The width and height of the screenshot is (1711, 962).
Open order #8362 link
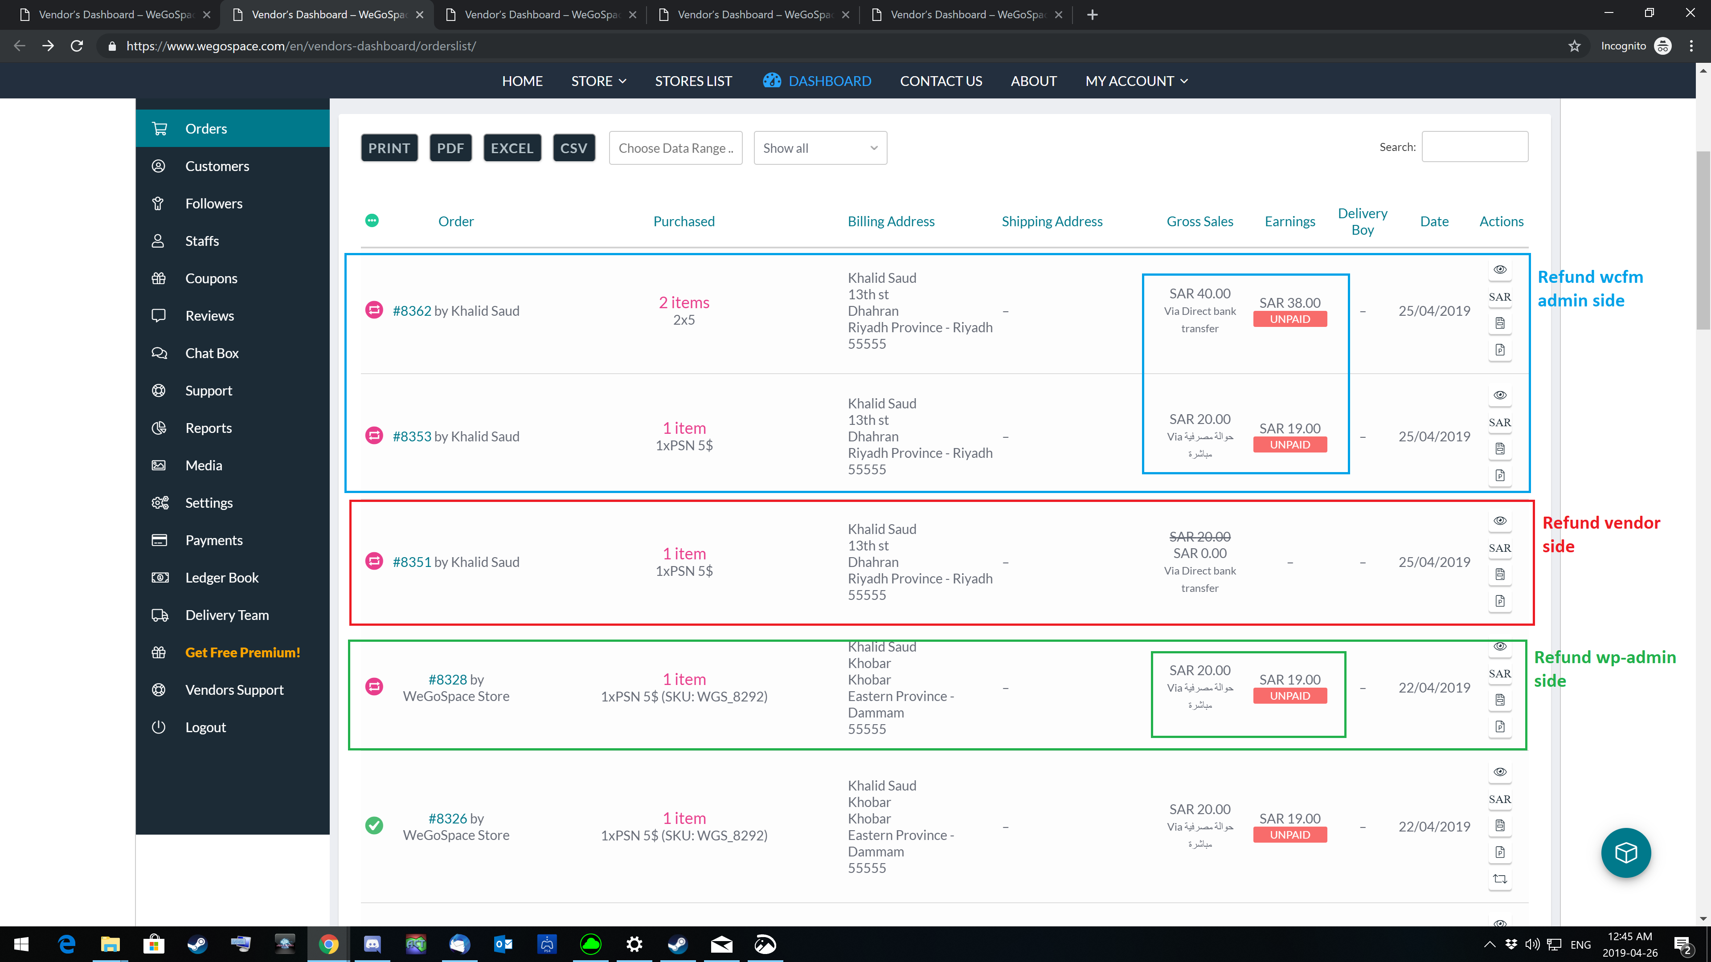(x=412, y=311)
